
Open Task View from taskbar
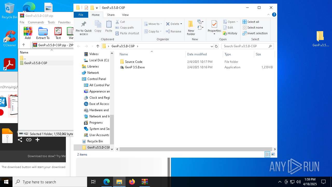point(93,182)
